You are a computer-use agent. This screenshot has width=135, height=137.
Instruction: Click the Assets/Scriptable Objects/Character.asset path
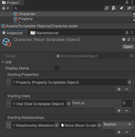(x=42, y=26)
